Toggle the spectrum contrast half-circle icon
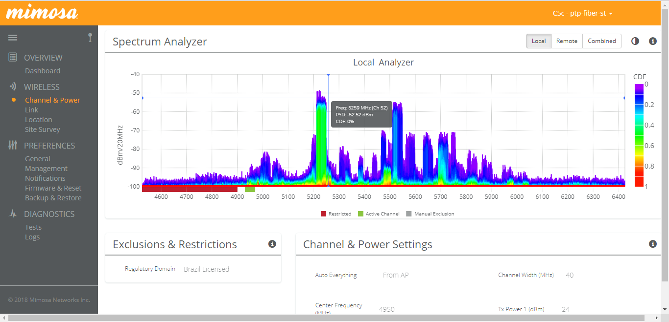This screenshot has width=669, height=322. [635, 41]
